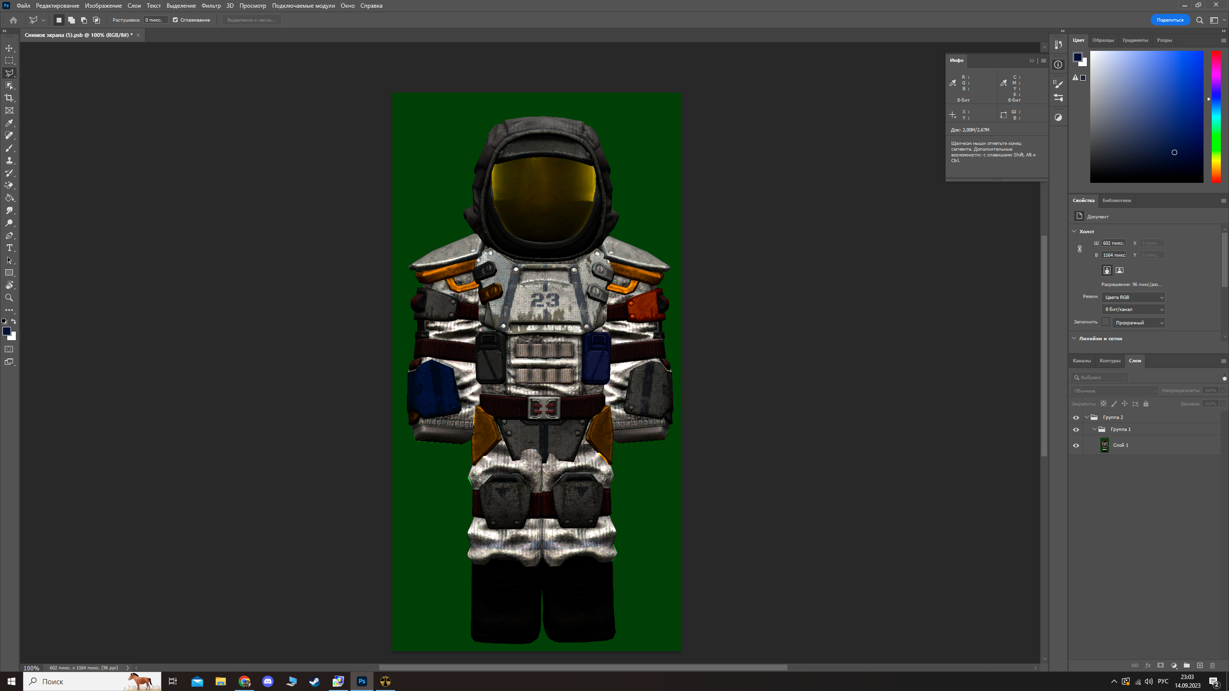The height and width of the screenshot is (691, 1229).
Task: Delete layer trash icon
Action: point(1212,665)
